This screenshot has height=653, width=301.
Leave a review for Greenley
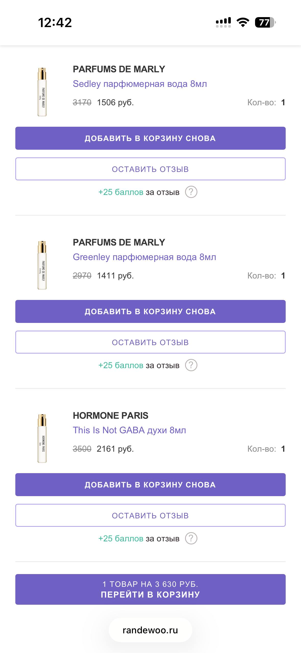pos(150,342)
